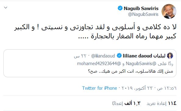This screenshot has height=111, width=181.
Task: Open the quoted tweet's ٢٢ س timestamp
Action: 80,56
